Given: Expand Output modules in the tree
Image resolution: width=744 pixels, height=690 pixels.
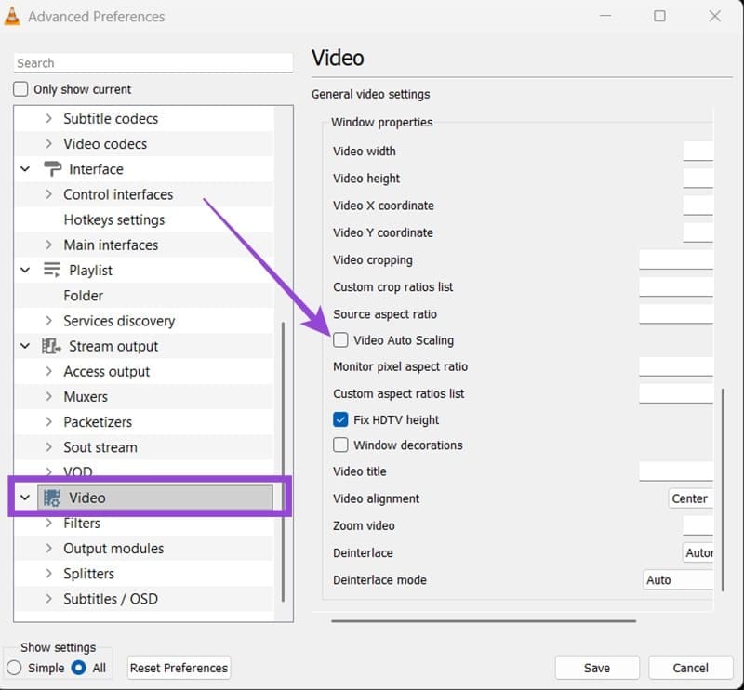Looking at the screenshot, I should [x=48, y=548].
